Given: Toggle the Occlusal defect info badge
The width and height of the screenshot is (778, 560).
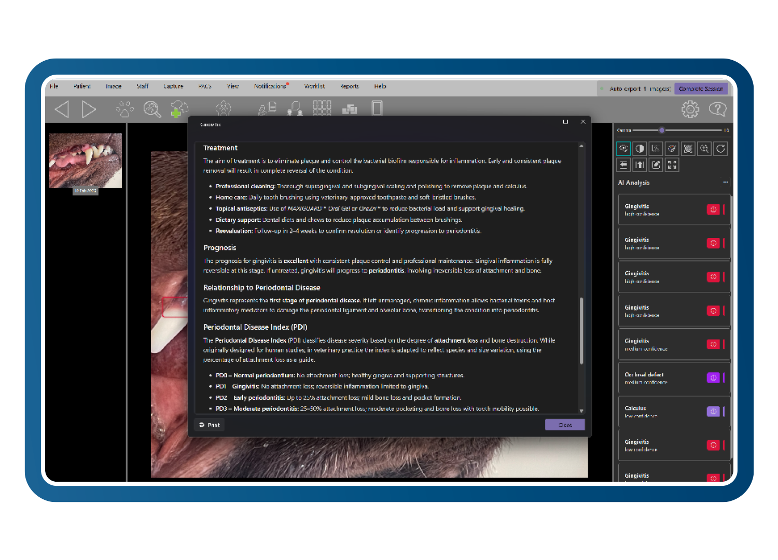Looking at the screenshot, I should (x=713, y=377).
